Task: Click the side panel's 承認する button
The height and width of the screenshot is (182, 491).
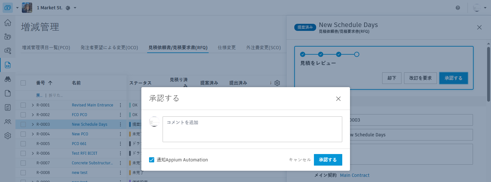Action: tap(454, 78)
